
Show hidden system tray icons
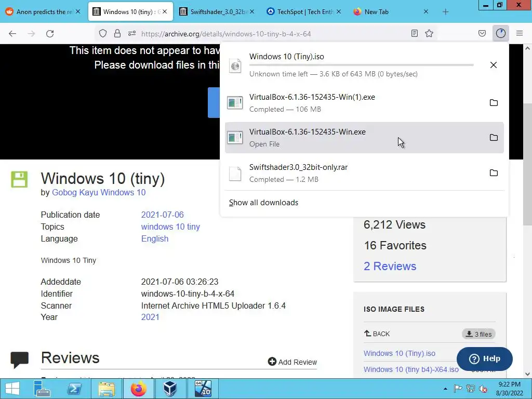445,389
